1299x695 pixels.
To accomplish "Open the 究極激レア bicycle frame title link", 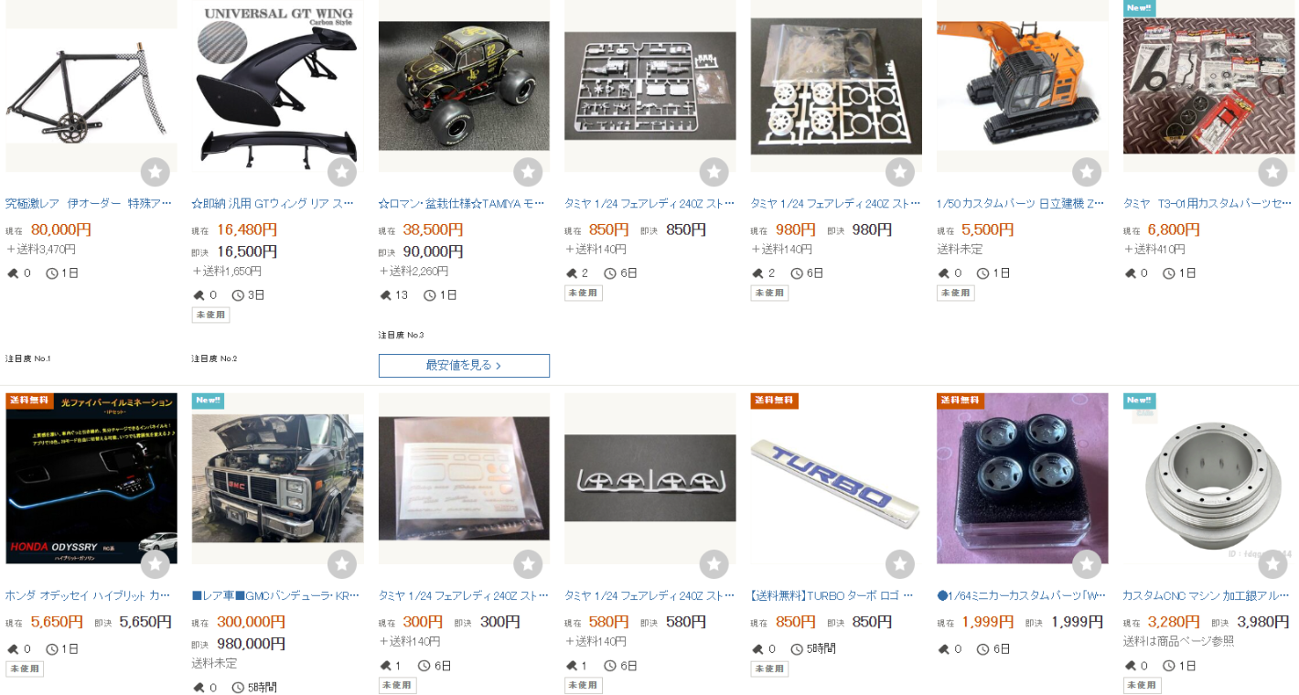I will [x=89, y=203].
